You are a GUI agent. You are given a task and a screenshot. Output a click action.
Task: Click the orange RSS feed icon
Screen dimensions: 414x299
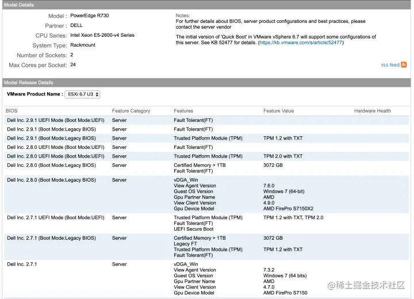404,65
